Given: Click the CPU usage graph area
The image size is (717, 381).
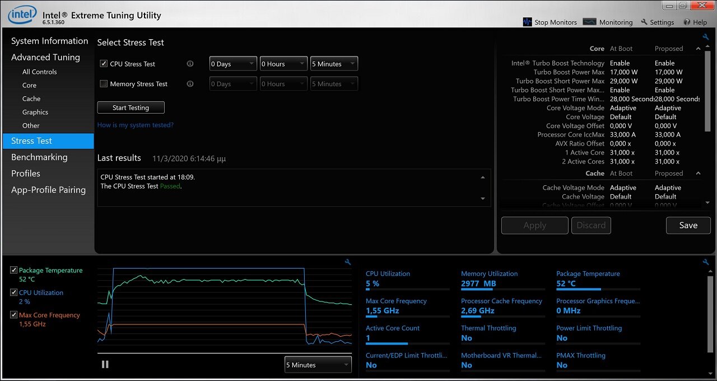Looking at the screenshot, I should 224,309.
